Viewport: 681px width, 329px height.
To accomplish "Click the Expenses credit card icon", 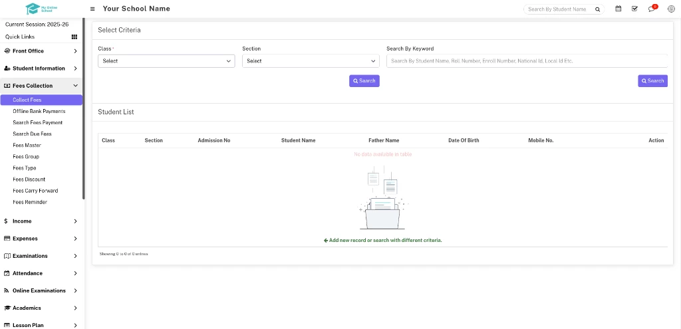I will (x=7, y=239).
